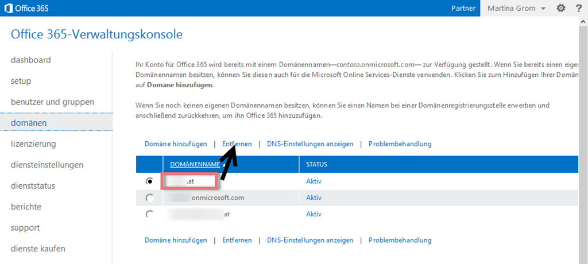588x264 pixels.
Task: Click top Domäne hinzufügen link
Action: coord(176,144)
